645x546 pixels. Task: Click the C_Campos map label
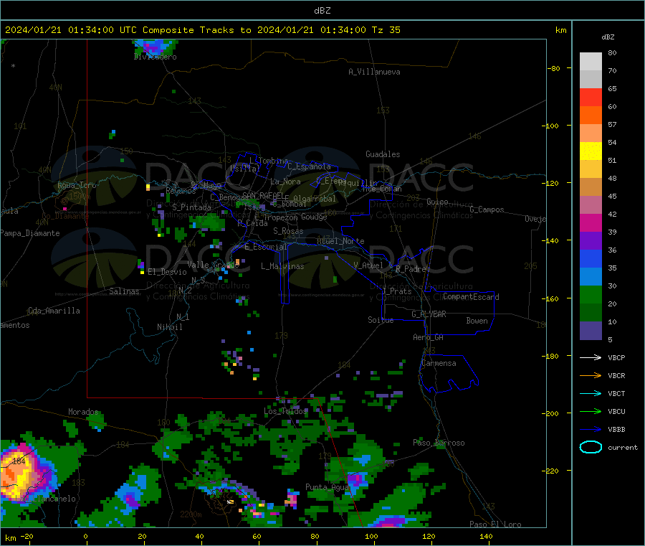(x=487, y=210)
